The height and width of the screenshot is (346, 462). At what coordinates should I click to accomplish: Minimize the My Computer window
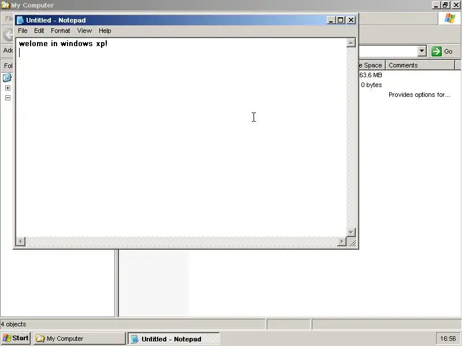tap(437, 5)
